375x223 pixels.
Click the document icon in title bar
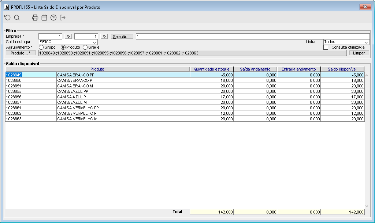point(7,7)
